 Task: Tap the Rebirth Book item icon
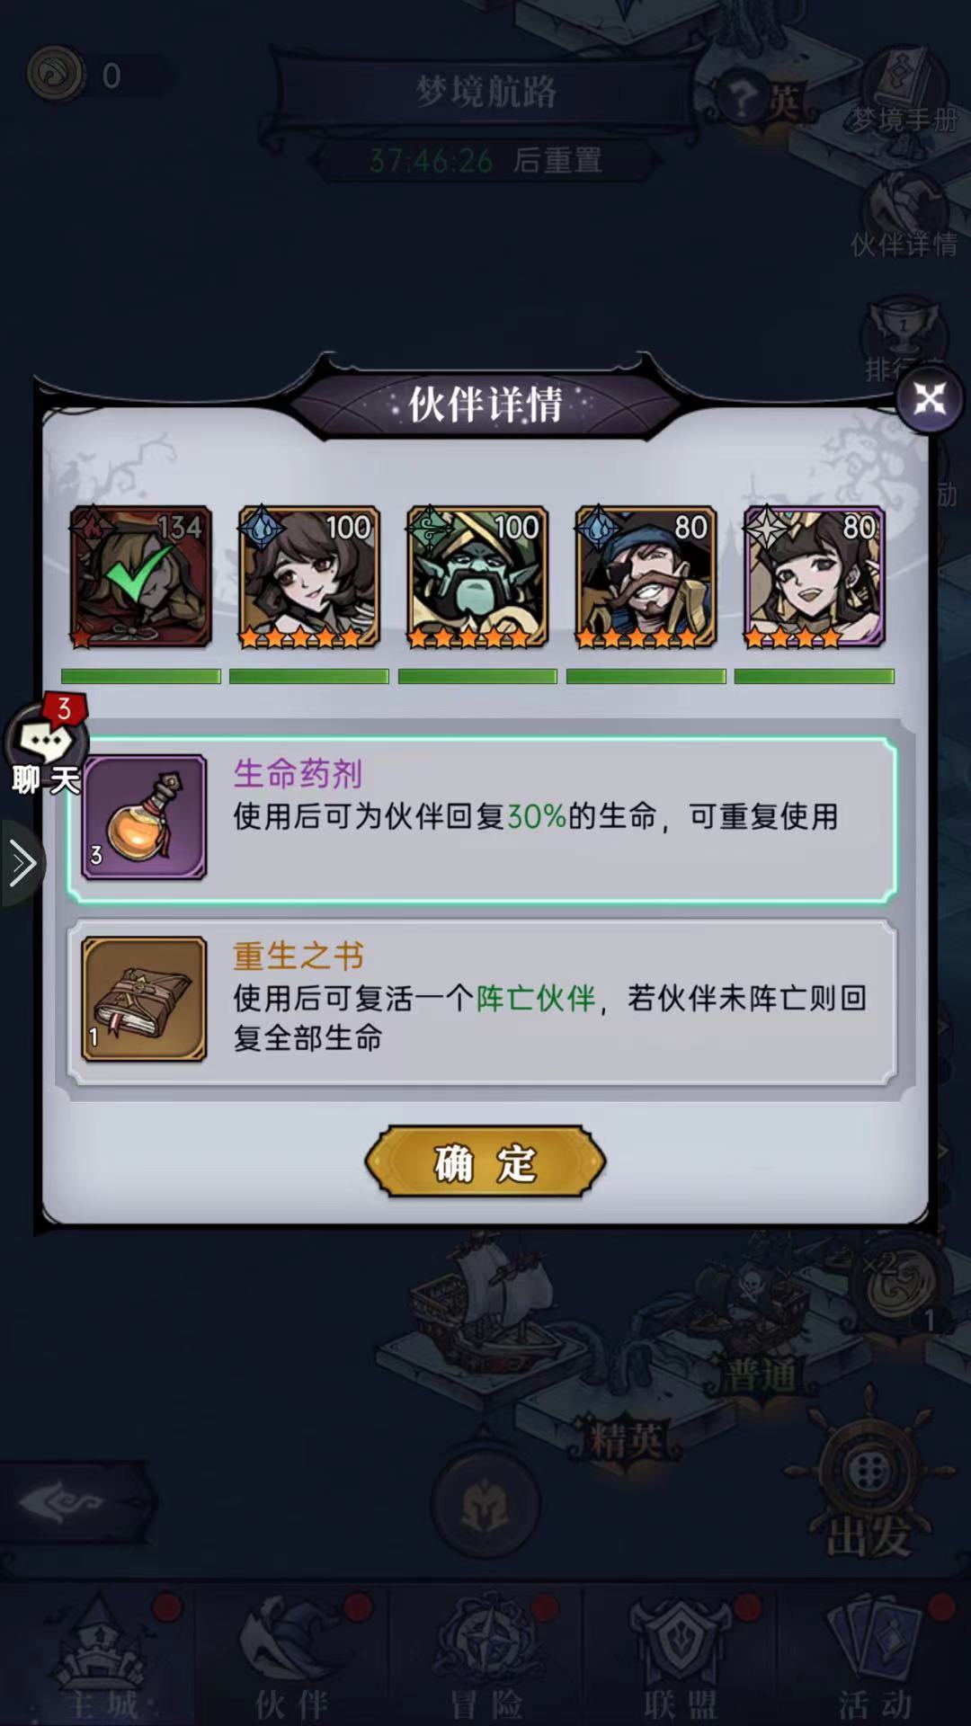[x=144, y=999]
